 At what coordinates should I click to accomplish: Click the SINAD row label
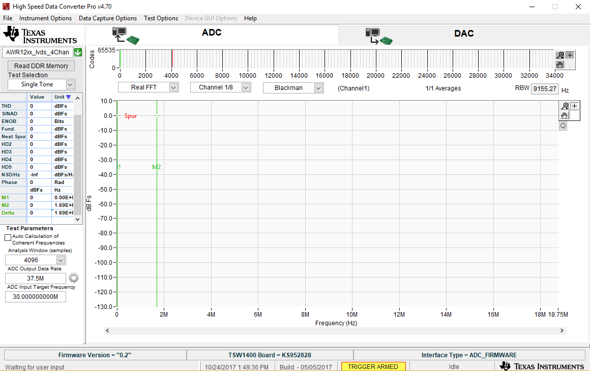pos(9,113)
